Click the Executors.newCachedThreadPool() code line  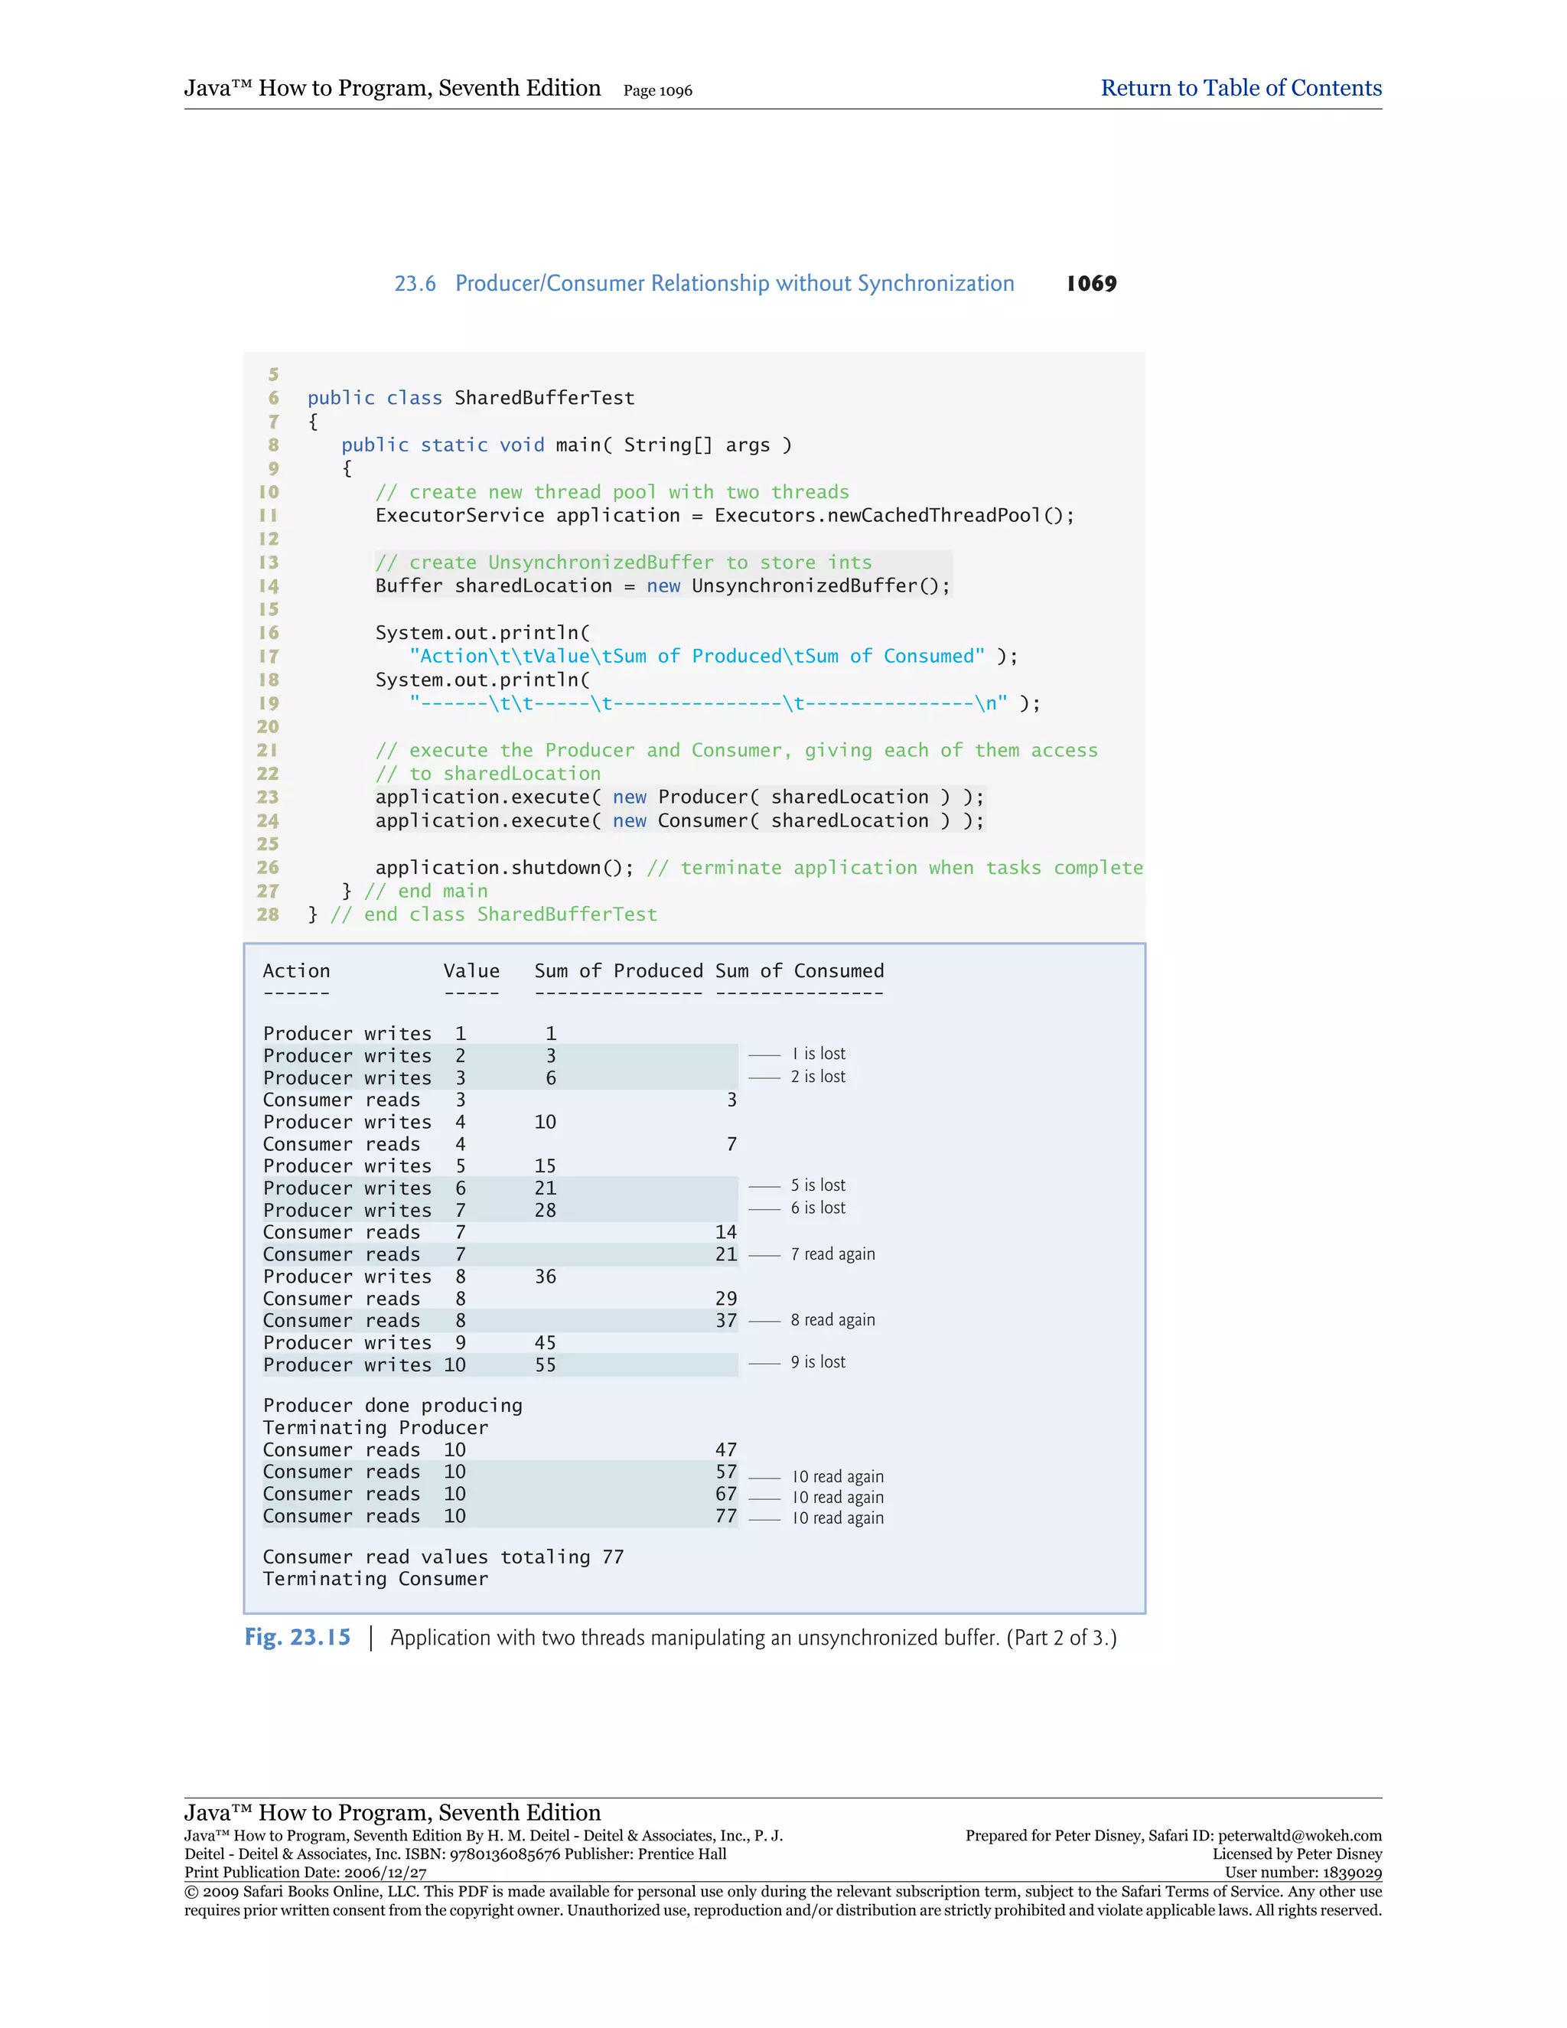click(724, 515)
